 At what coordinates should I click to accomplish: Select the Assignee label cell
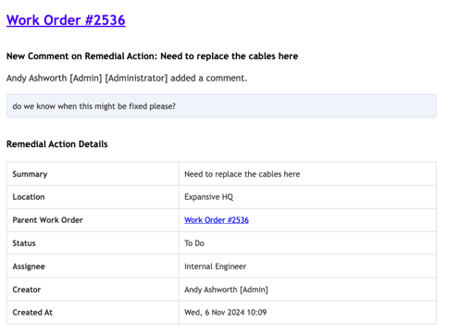(x=93, y=266)
